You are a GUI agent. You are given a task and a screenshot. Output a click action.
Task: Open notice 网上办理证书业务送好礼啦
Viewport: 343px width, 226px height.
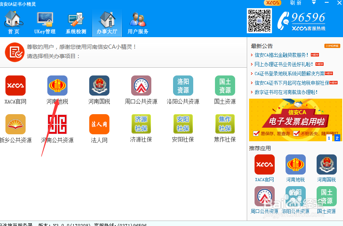click(x=284, y=64)
